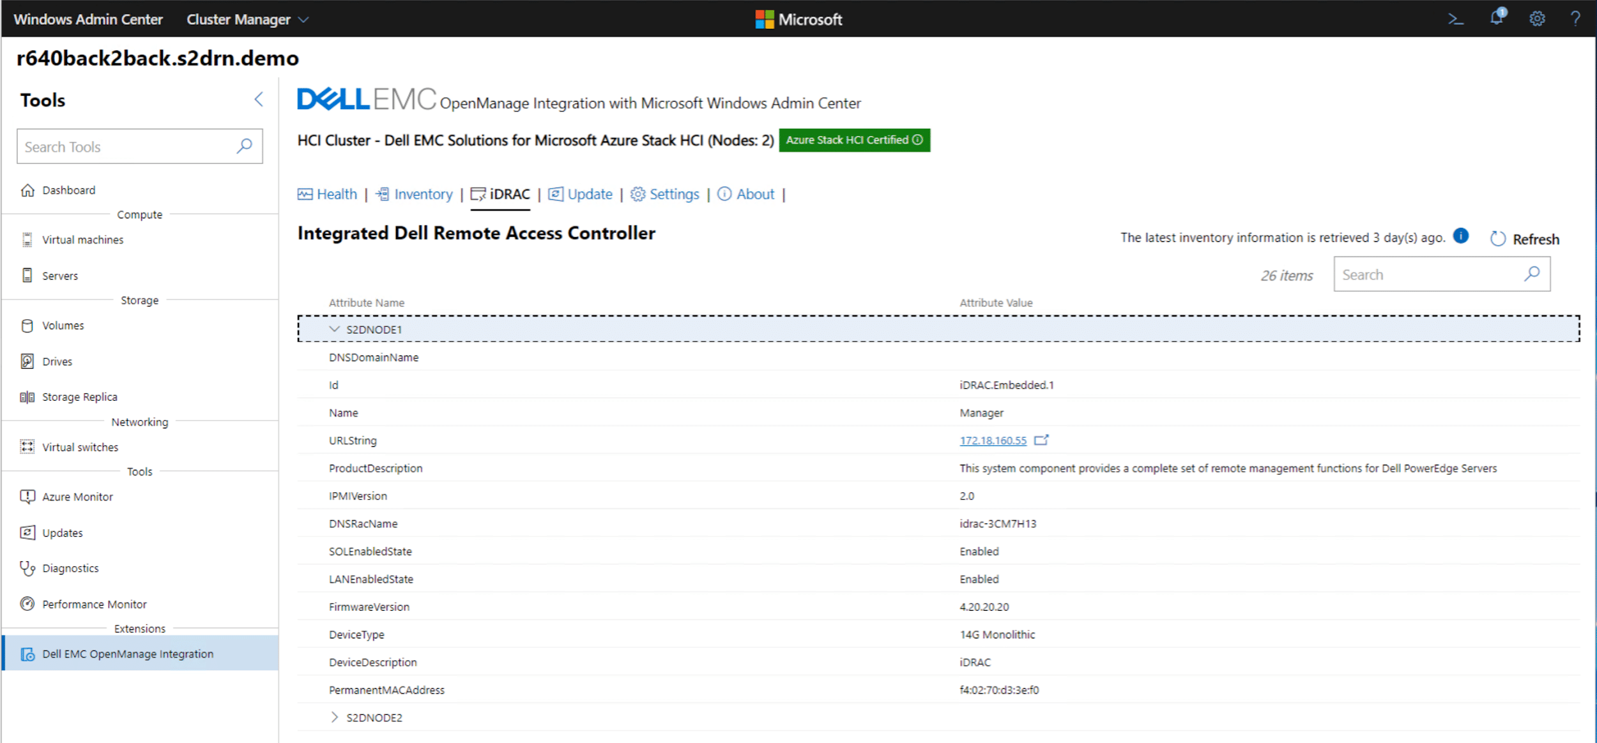
Task: Open Dashboard in the sidebar
Action: click(x=68, y=190)
